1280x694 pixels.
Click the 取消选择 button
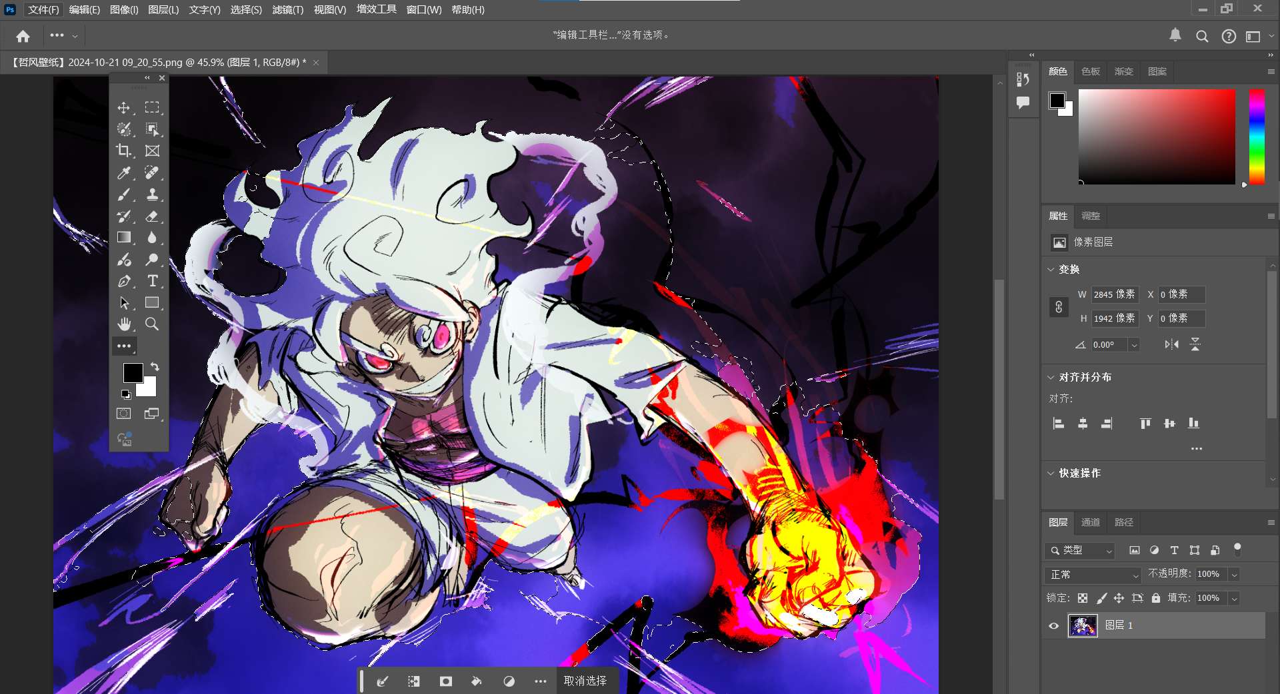pos(585,681)
